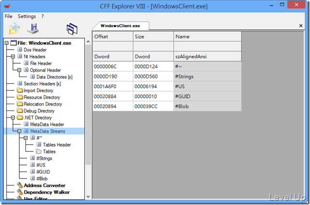This screenshot has width=310, height=205.
Task: Select the #Blob name cell in table
Action: point(207,107)
